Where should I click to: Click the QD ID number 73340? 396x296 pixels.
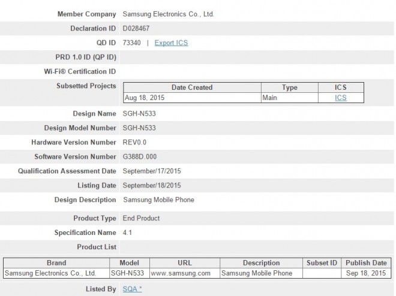pyautogui.click(x=132, y=43)
